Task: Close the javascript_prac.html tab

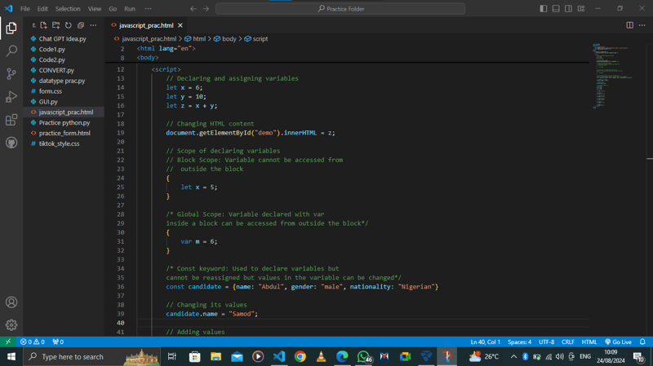Action: click(180, 25)
